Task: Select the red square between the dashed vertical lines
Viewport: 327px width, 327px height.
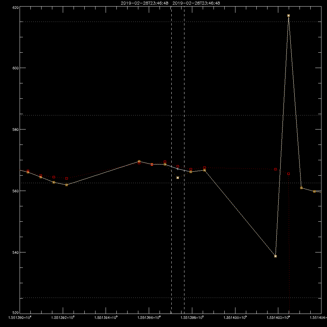Action: (x=178, y=166)
